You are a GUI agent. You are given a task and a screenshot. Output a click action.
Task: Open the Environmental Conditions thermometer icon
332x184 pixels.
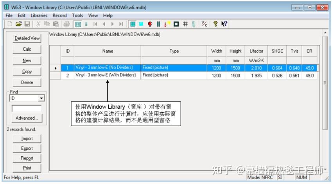167,24
